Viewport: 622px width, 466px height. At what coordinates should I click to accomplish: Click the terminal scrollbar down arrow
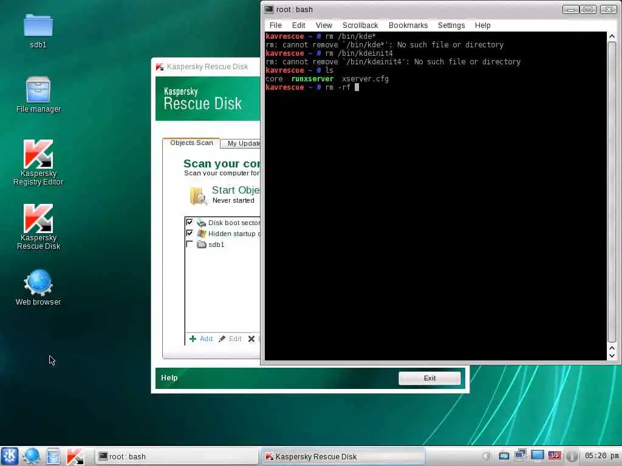(612, 356)
